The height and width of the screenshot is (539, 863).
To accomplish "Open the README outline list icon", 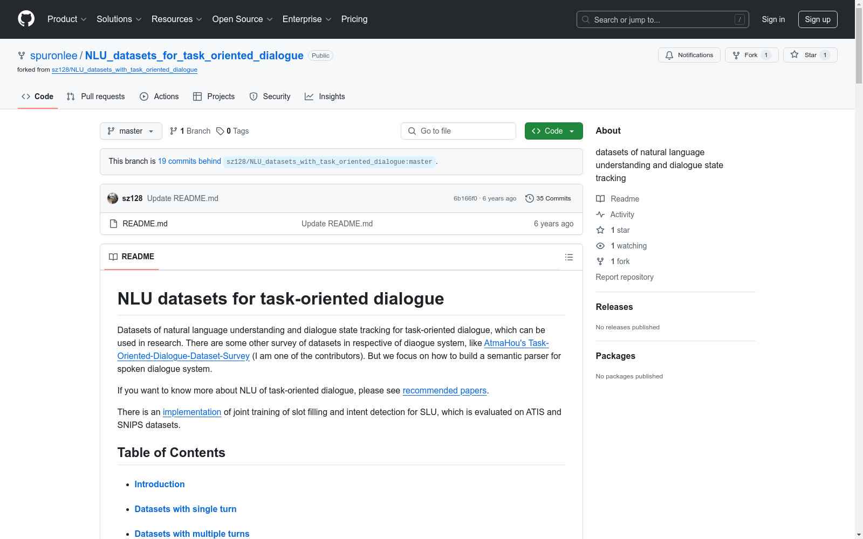I will pyautogui.click(x=569, y=257).
